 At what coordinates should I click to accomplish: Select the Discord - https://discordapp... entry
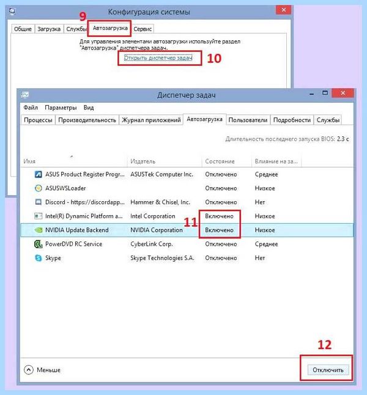(85, 202)
